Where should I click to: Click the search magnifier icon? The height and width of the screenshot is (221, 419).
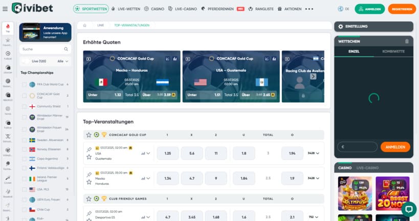66,49
